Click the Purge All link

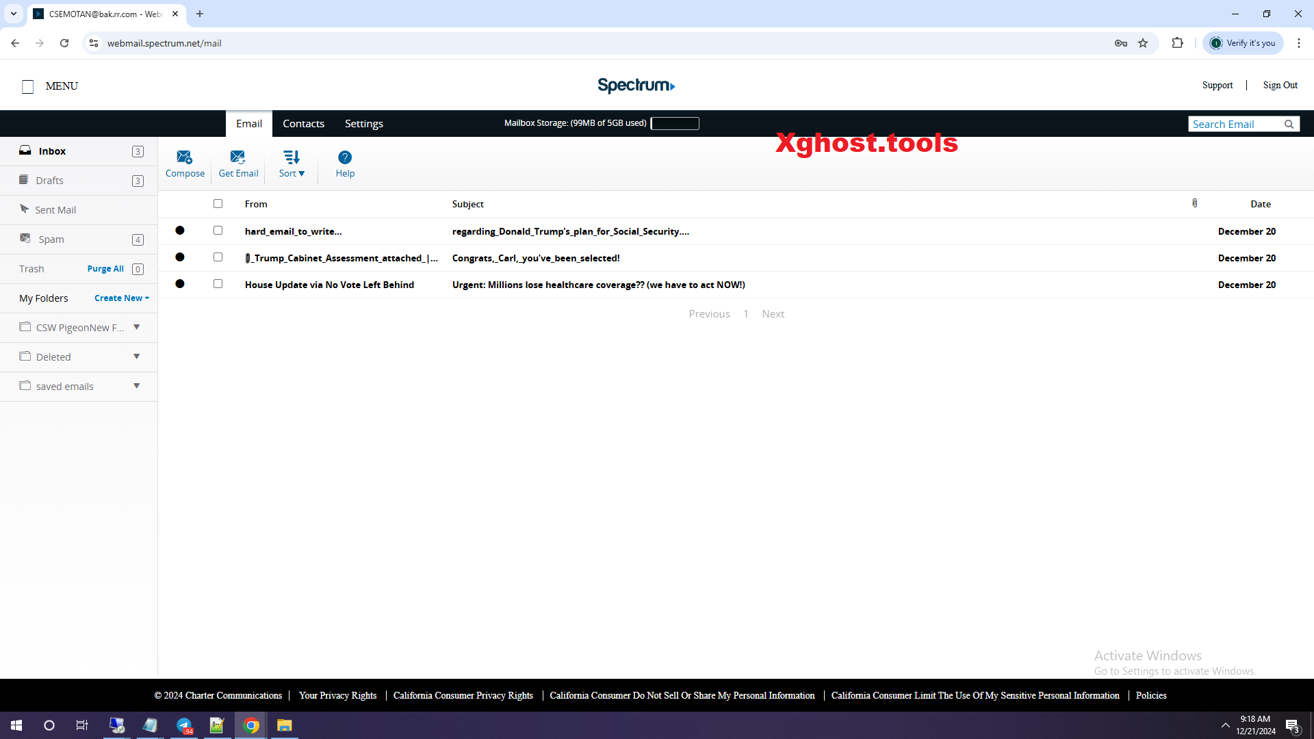105,269
